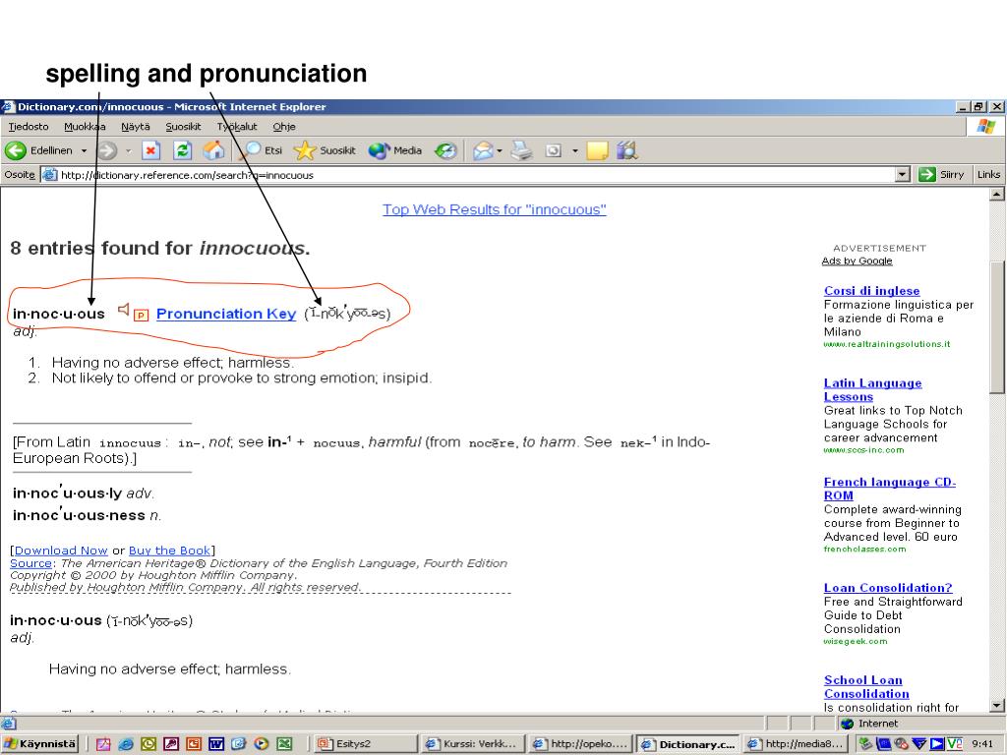
Task: Click the orange premium P icon
Action: [x=142, y=315]
